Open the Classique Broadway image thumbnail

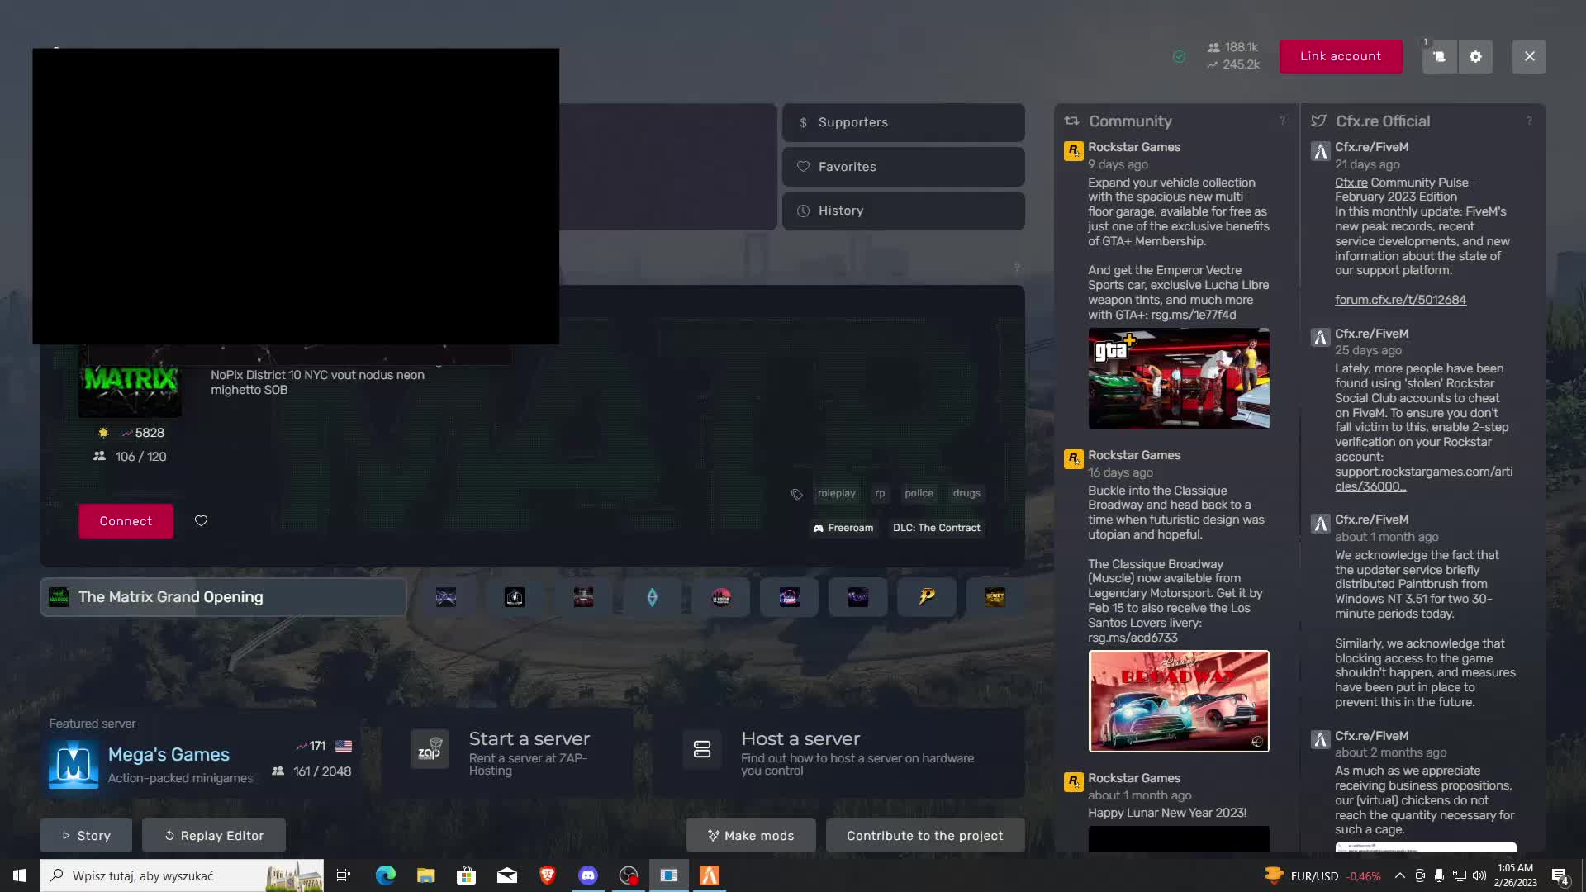click(x=1178, y=701)
